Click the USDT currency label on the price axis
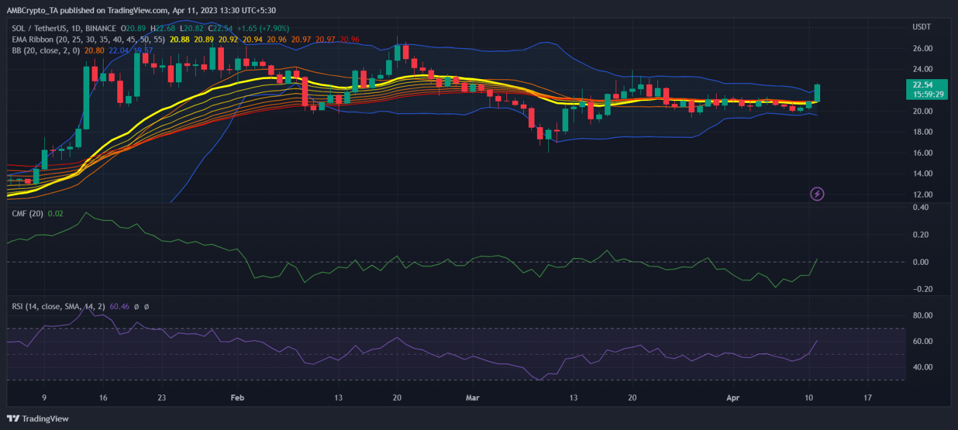The image size is (958, 430). pos(921,27)
